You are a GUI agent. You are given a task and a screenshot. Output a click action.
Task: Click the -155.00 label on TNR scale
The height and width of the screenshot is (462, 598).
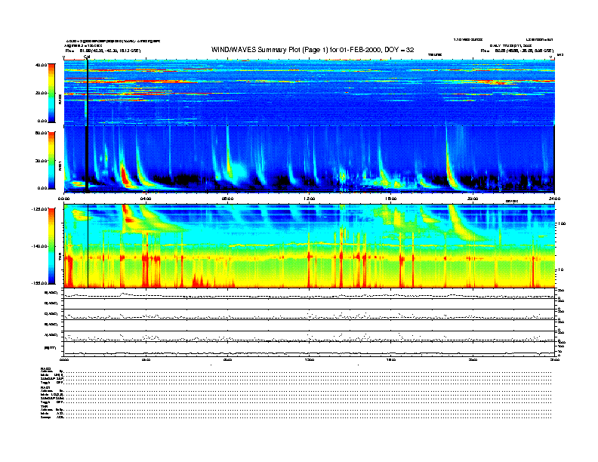point(40,283)
